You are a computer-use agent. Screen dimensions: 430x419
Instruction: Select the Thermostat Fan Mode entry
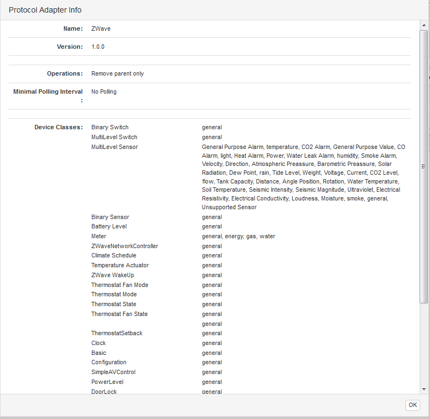click(x=120, y=285)
